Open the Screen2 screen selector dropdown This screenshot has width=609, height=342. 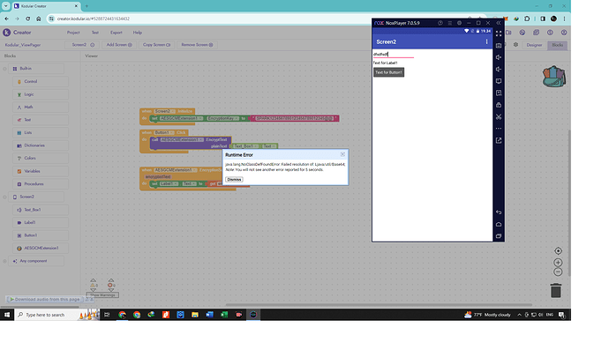(x=83, y=45)
